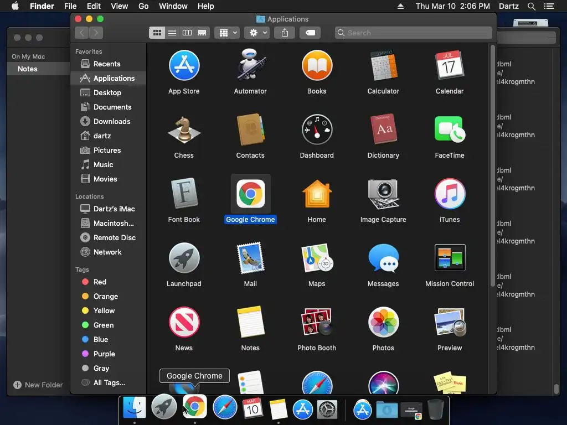This screenshot has height=425, width=567.
Task: Click Google Chrome in the Dock
Action: pos(194,407)
